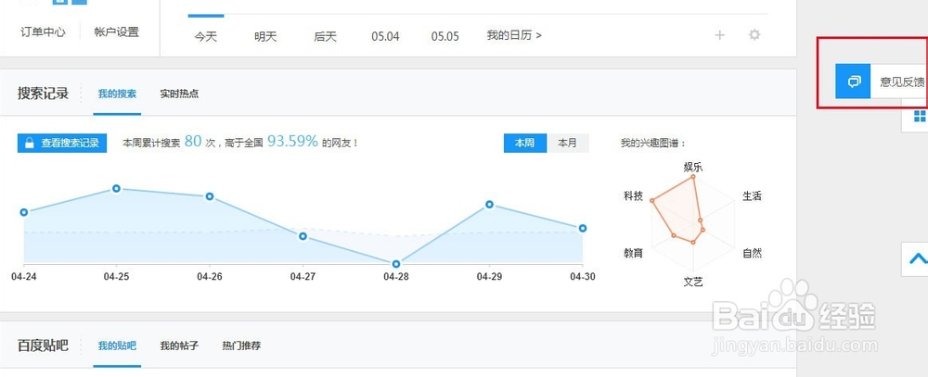Click the blue grid apps icon
The height and width of the screenshot is (377, 928).
(920, 116)
